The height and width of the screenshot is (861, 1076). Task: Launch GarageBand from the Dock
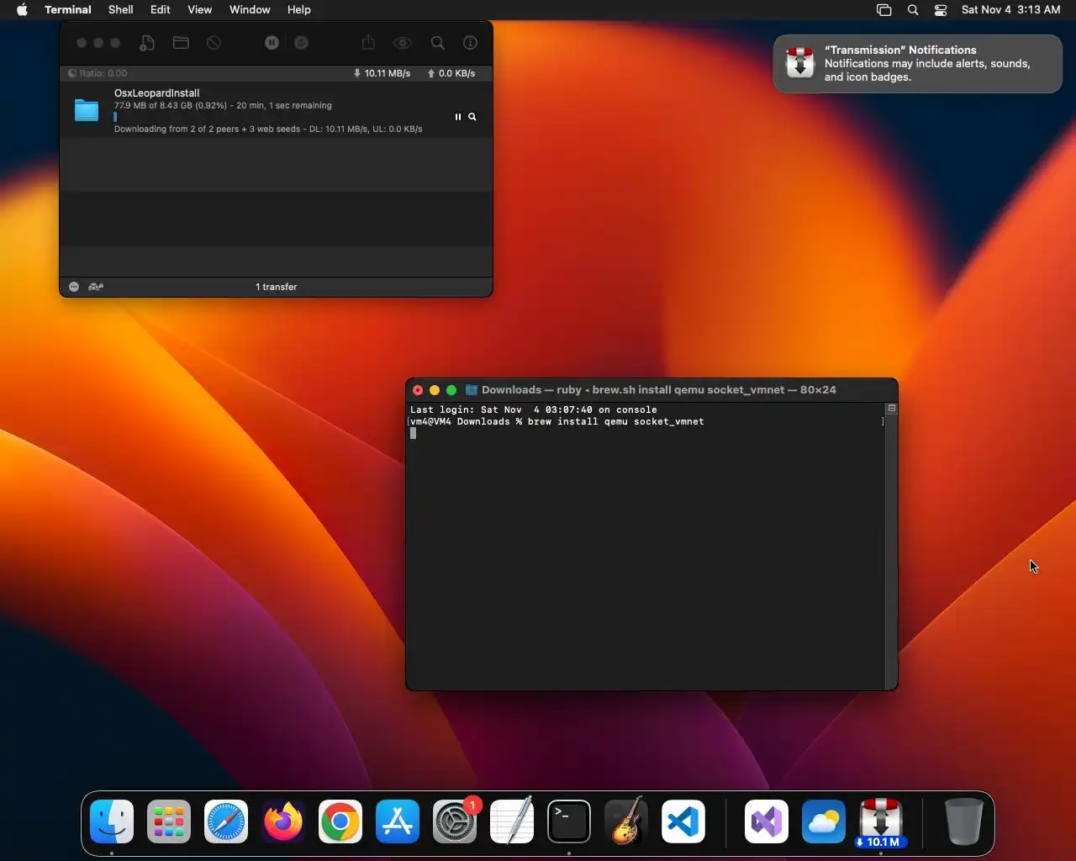pos(626,821)
